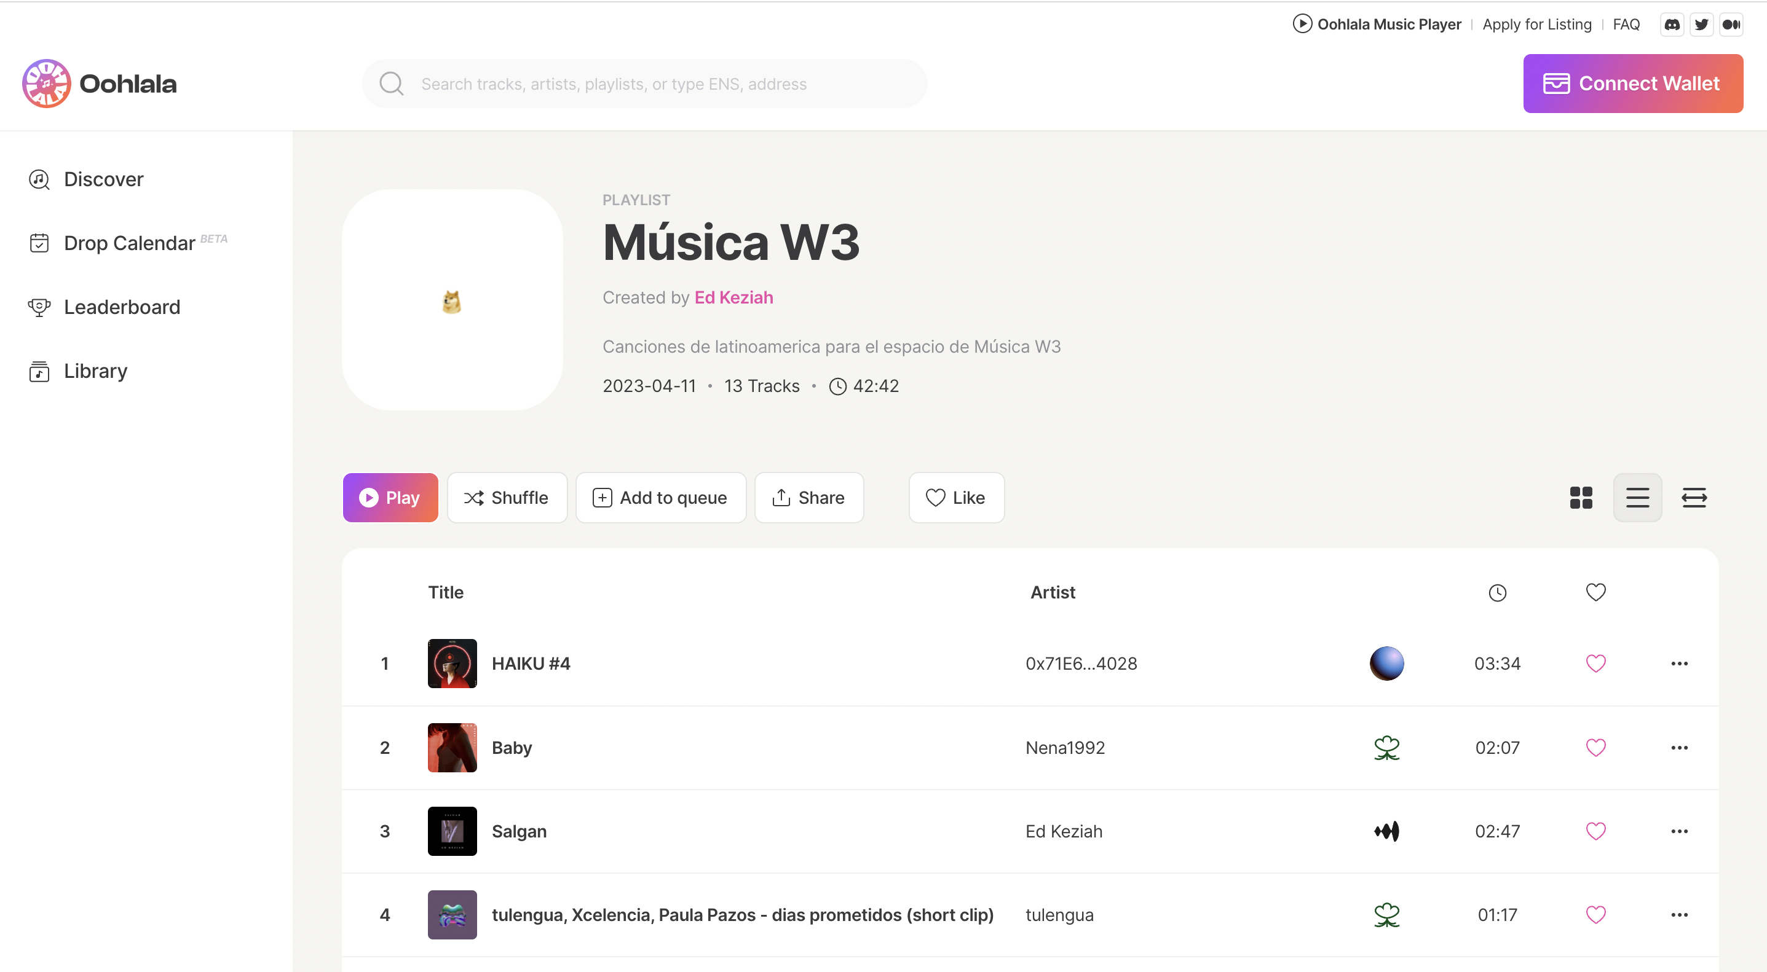
Task: Open more options for HAIKU #4
Action: [x=1679, y=664]
